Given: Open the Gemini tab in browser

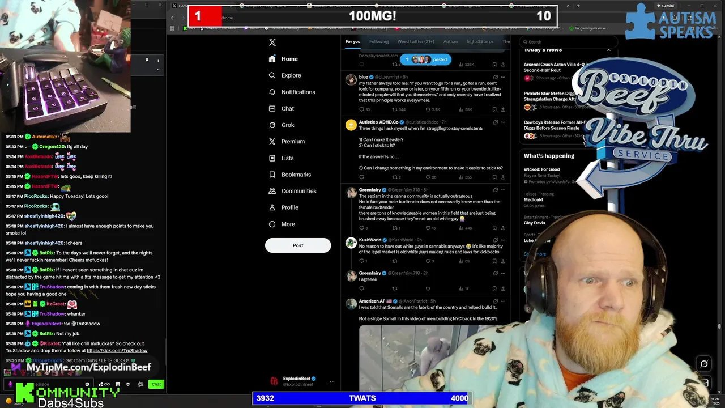Looking at the screenshot, I should pyautogui.click(x=665, y=6).
